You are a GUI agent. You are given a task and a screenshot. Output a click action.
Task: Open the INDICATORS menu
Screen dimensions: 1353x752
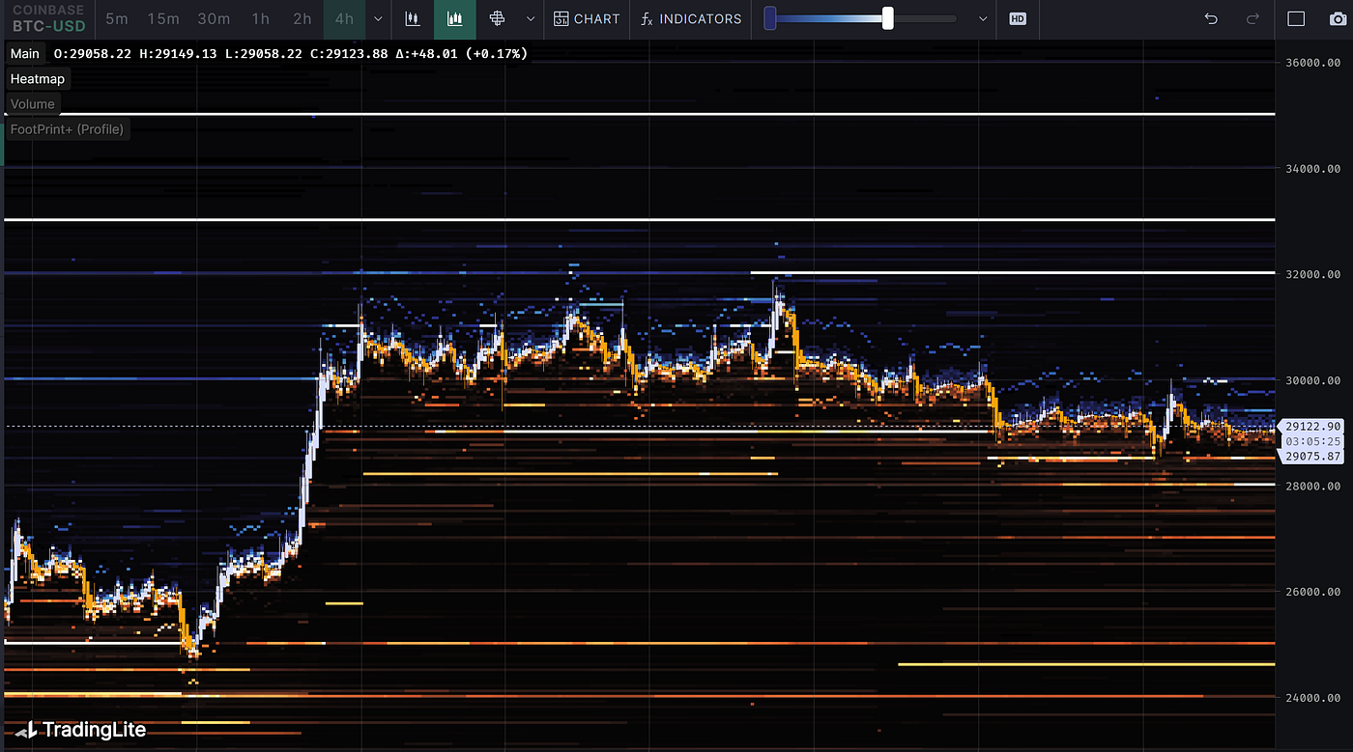pyautogui.click(x=691, y=18)
